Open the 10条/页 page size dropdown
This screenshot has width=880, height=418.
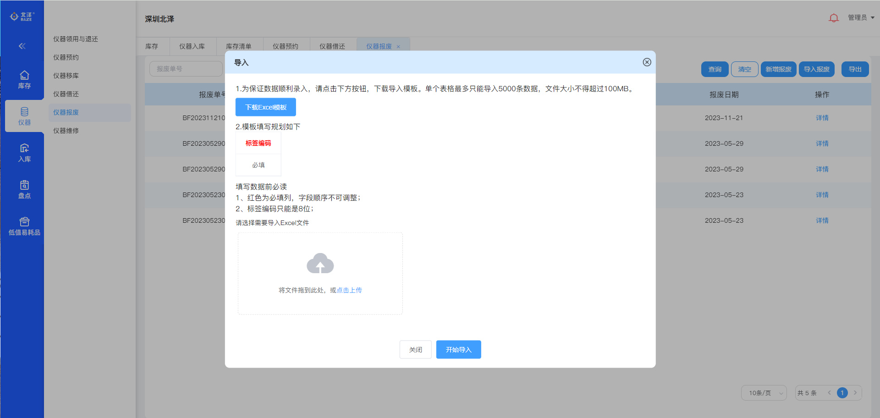764,393
